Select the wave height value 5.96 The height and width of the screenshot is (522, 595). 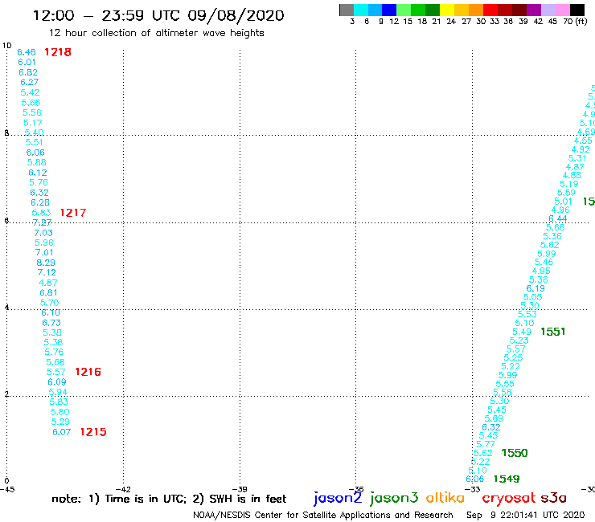click(44, 243)
